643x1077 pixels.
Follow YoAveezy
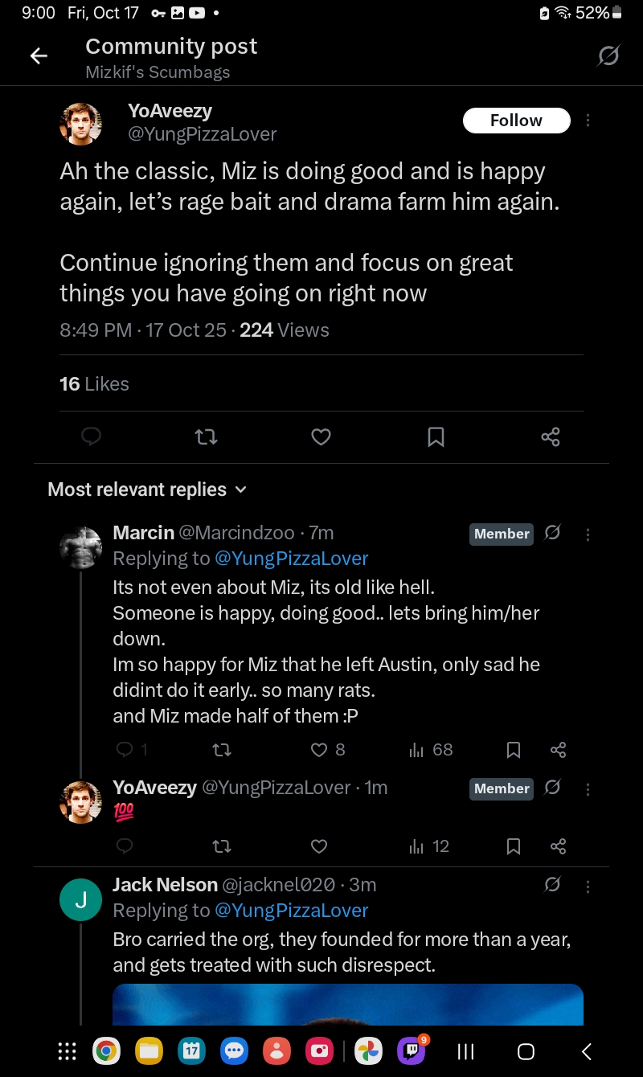click(x=516, y=121)
